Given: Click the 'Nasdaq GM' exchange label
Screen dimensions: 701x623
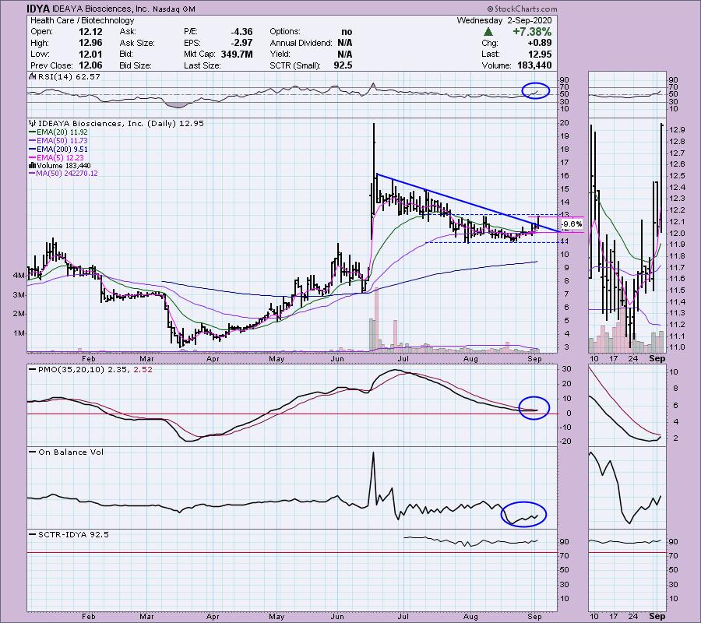Looking at the screenshot, I should (174, 9).
